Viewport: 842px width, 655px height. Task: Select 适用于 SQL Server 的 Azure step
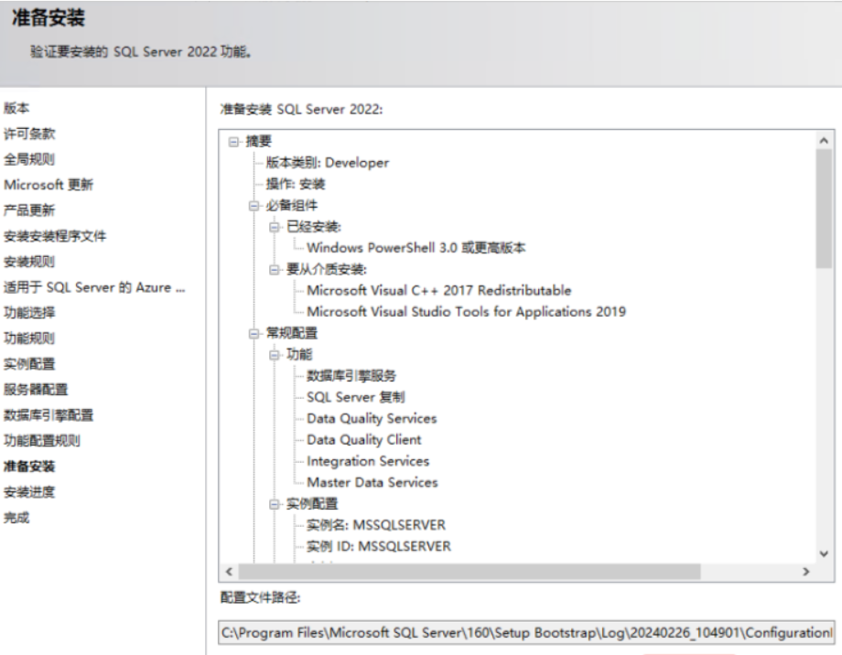(x=94, y=287)
